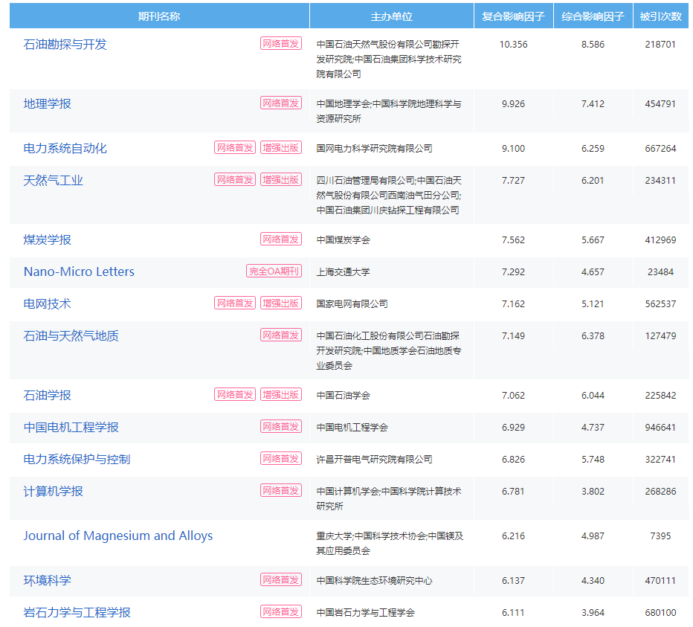Open the 石油与天然气地质 journal link
The image size is (693, 627).
coord(71,336)
